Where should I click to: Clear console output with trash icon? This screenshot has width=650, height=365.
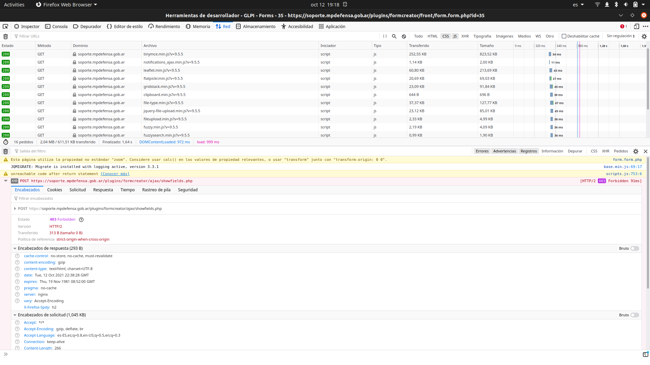(5, 151)
